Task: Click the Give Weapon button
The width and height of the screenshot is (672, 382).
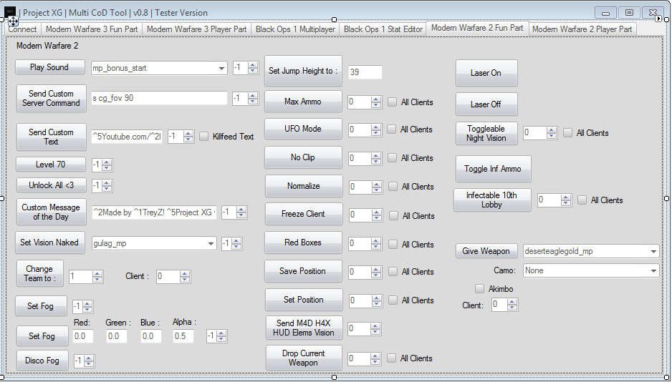Action: 486,251
